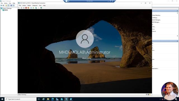Collapse the top Actions pane section header

click(177, 11)
